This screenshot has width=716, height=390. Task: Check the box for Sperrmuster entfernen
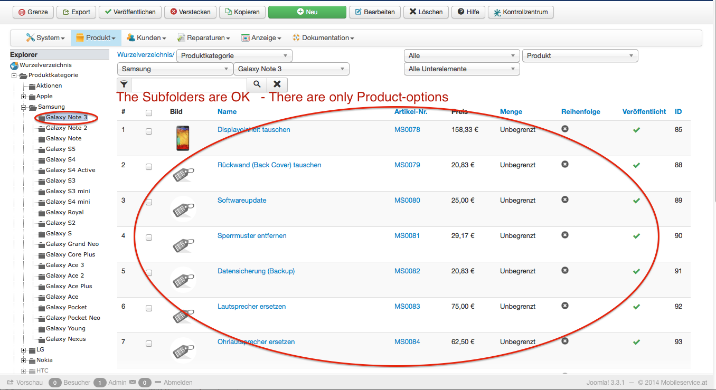pos(149,237)
